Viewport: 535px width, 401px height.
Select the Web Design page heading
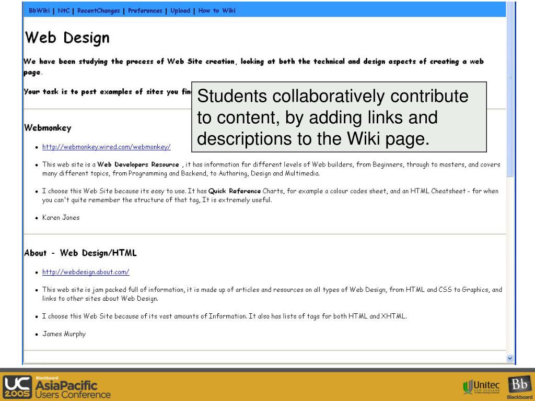coord(67,38)
